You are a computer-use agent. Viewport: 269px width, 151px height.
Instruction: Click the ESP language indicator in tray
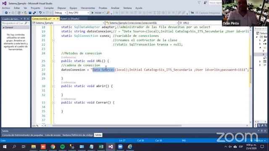click(x=241, y=147)
